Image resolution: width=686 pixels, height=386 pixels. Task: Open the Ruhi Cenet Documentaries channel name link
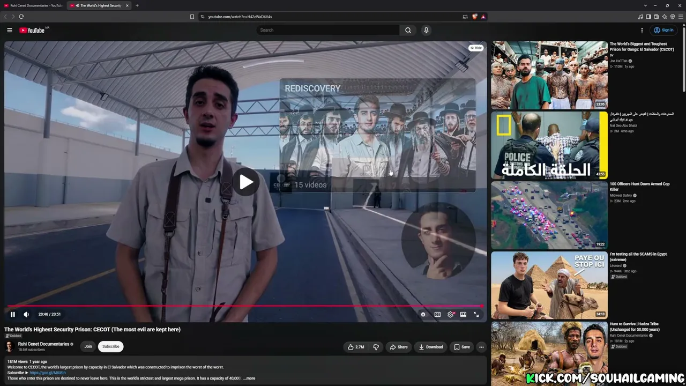[x=43, y=344]
